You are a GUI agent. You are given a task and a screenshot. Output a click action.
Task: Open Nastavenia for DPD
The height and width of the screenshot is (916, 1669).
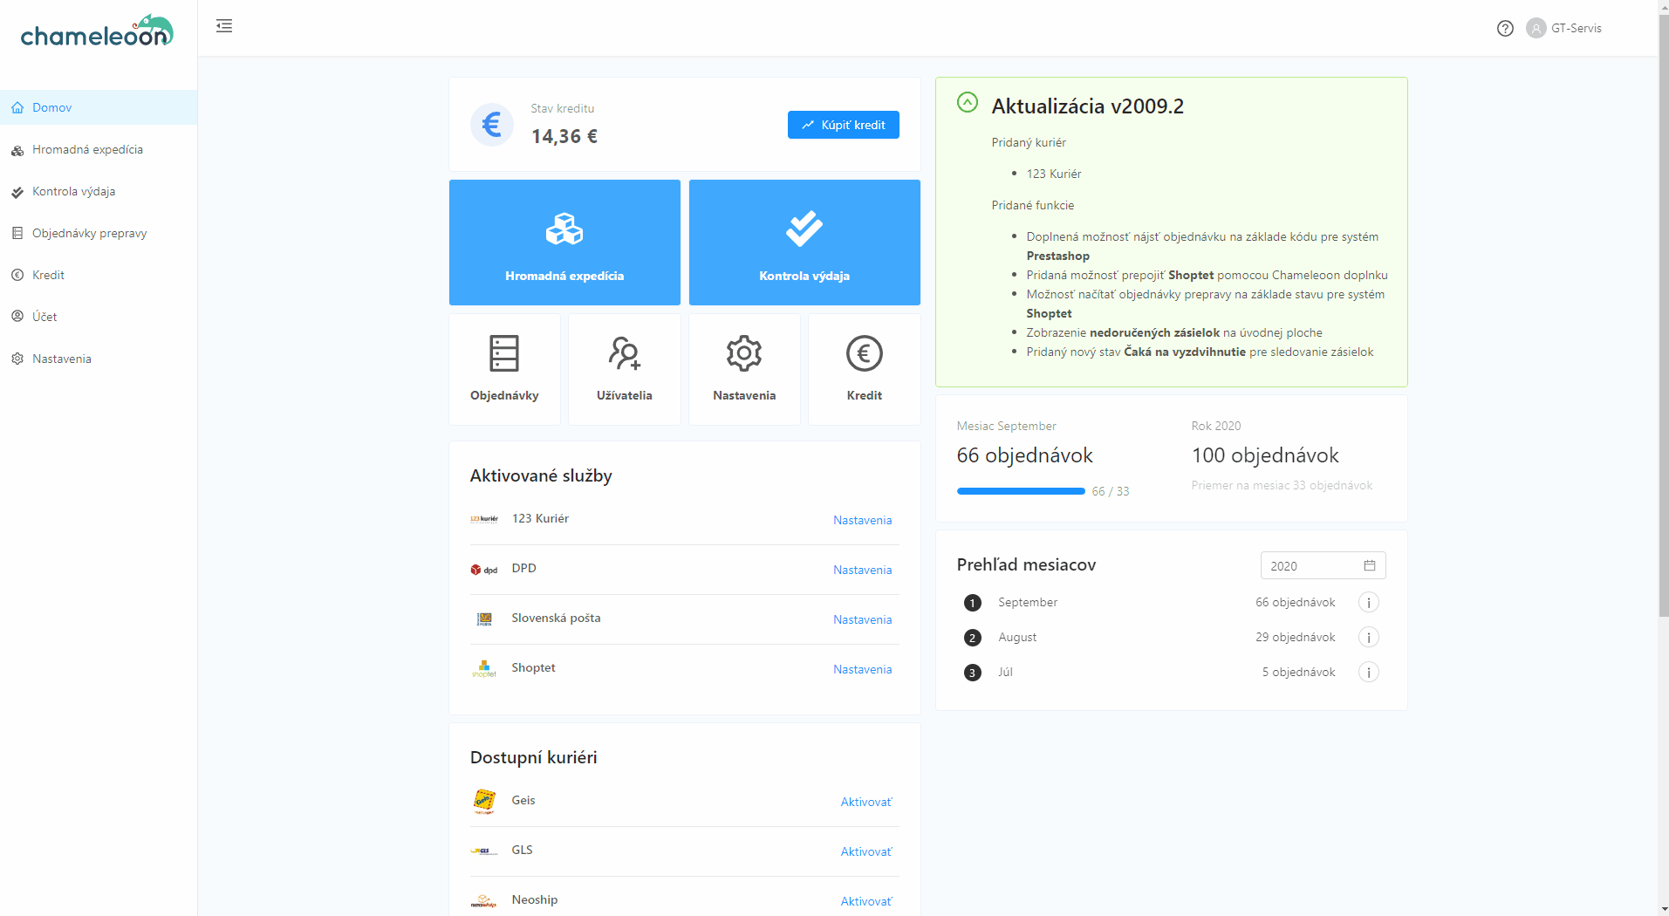coord(862,570)
